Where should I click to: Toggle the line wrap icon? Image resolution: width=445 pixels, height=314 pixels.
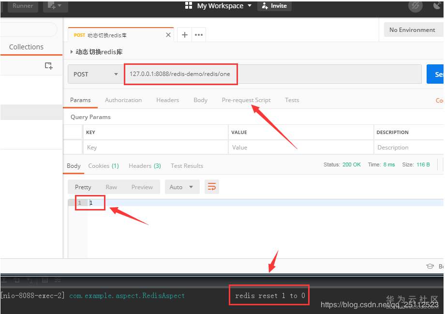(212, 187)
